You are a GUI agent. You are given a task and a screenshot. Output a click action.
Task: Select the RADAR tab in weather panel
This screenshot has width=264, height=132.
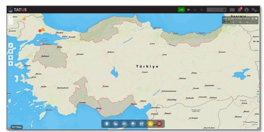coord(246,19)
